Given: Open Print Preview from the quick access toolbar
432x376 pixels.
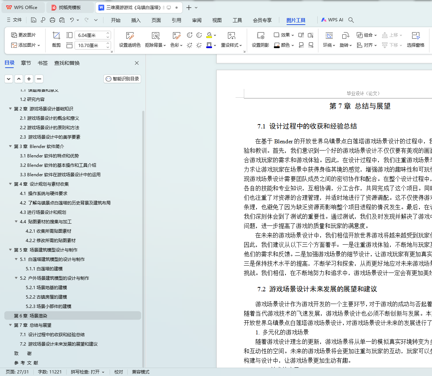Looking at the screenshot, I should [x=62, y=20].
